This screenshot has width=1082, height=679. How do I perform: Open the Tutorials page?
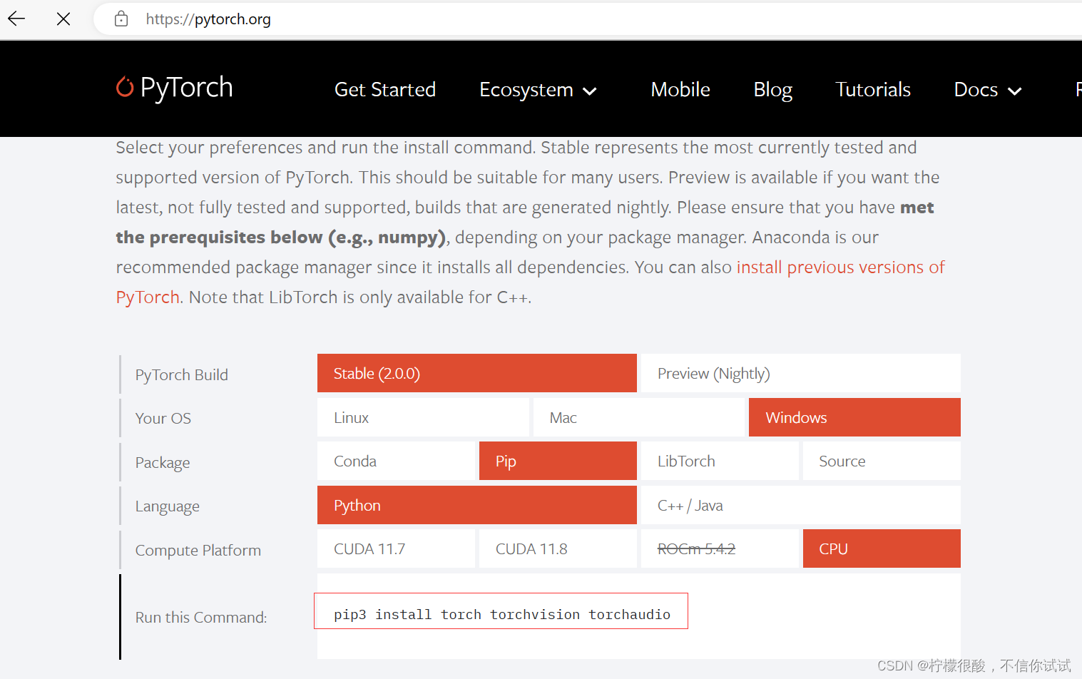873,90
